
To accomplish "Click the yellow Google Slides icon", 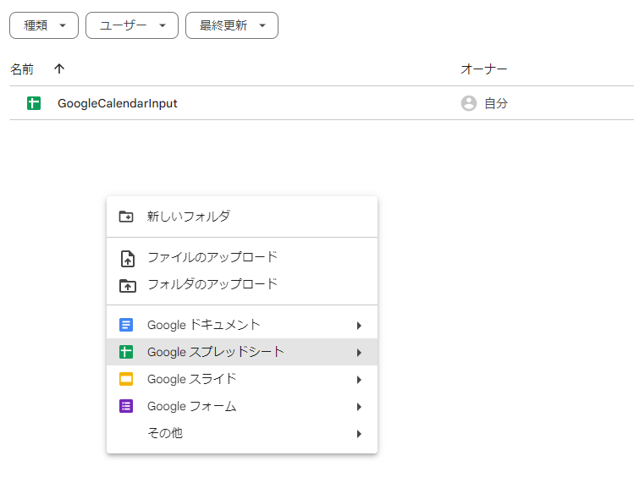I will (x=126, y=379).
